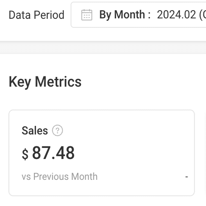Click the word 'Month' in the period selector
The height and width of the screenshot is (206, 206).
click(130, 15)
